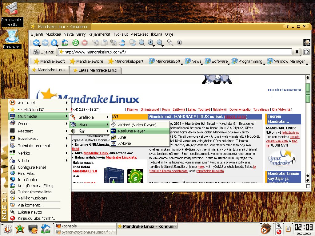This screenshot has width=315, height=236.
Task: Switch to the Lataa Mandrake Linux tab
Action: coord(95,70)
